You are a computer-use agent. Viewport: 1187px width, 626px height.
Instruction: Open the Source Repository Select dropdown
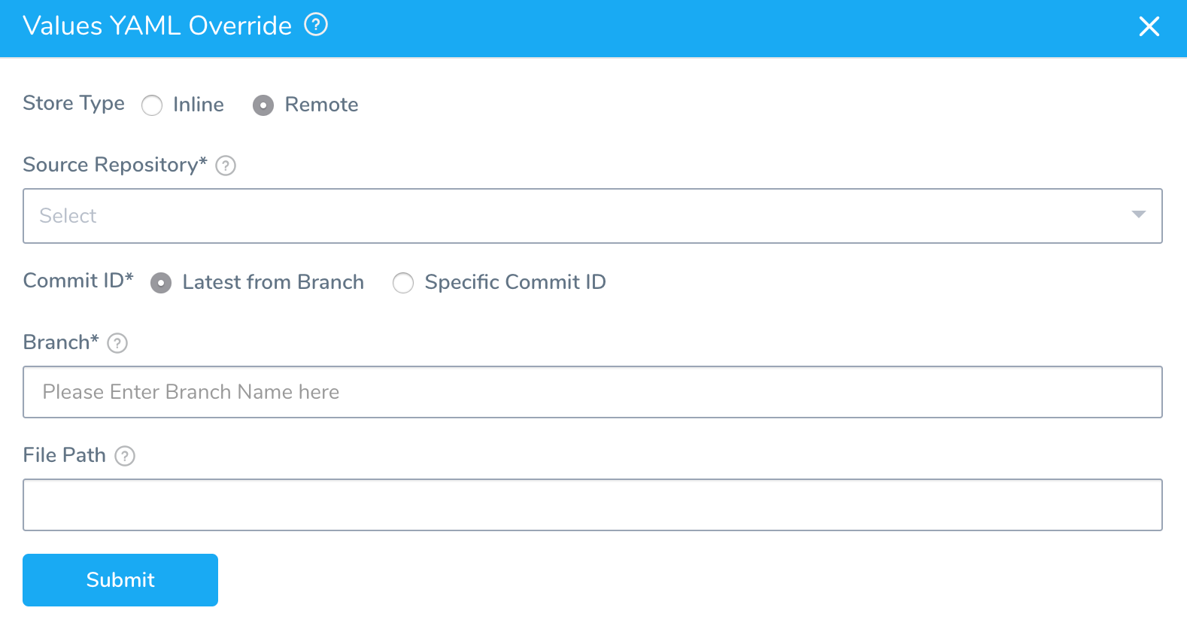click(593, 216)
